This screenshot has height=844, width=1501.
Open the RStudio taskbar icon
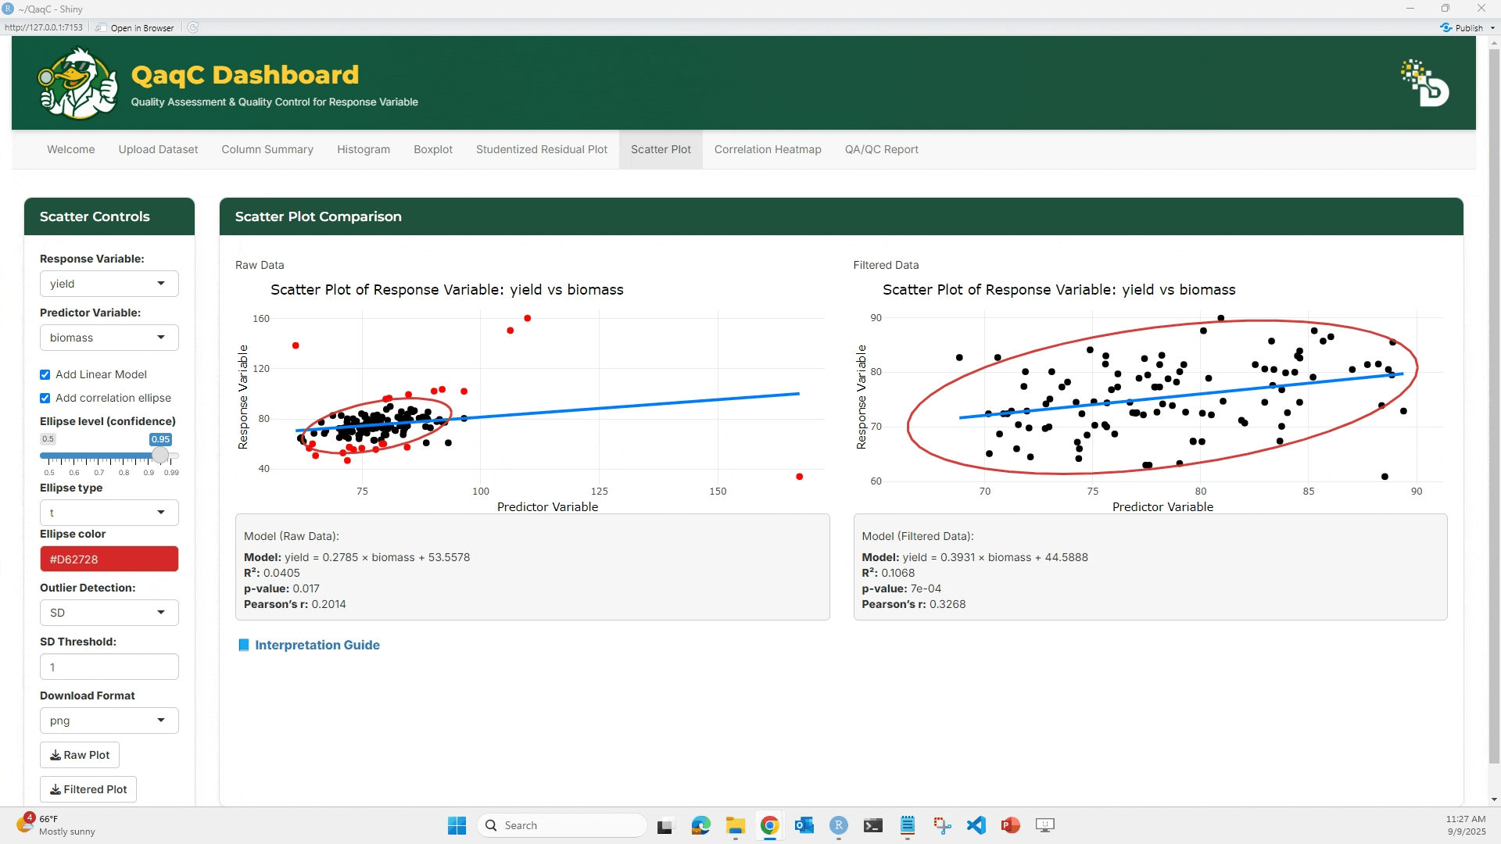pyautogui.click(x=839, y=825)
